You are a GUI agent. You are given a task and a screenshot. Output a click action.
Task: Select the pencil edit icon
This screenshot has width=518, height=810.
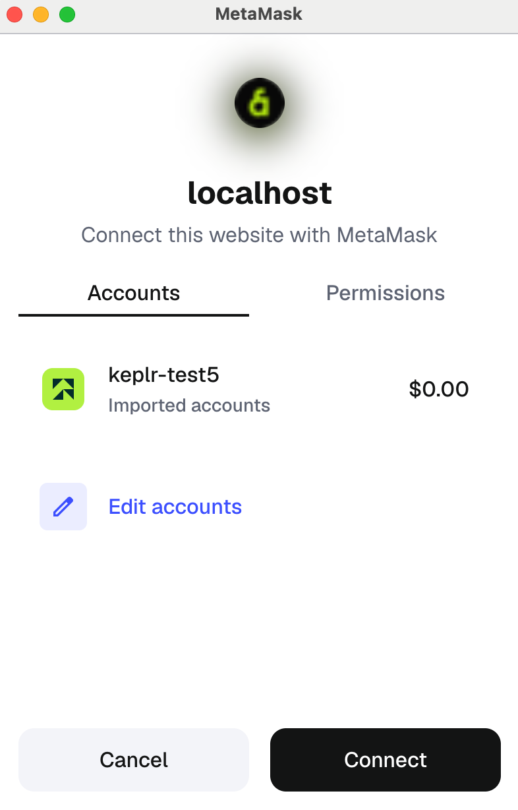click(63, 507)
